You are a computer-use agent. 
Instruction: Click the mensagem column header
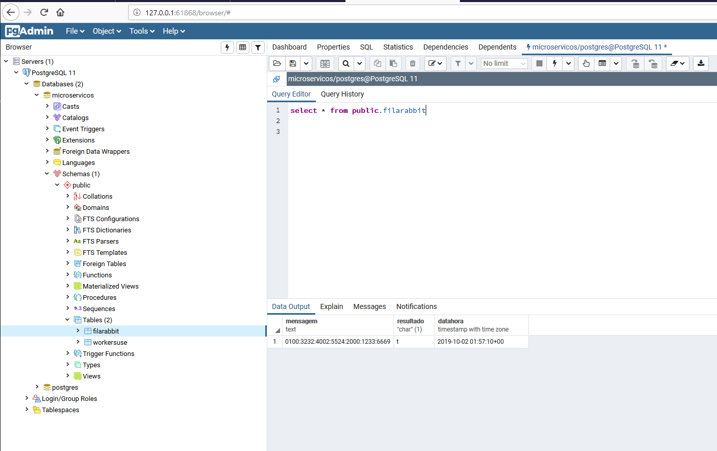337,325
